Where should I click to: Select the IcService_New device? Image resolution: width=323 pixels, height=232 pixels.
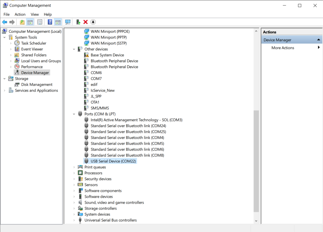pyautogui.click(x=102, y=90)
